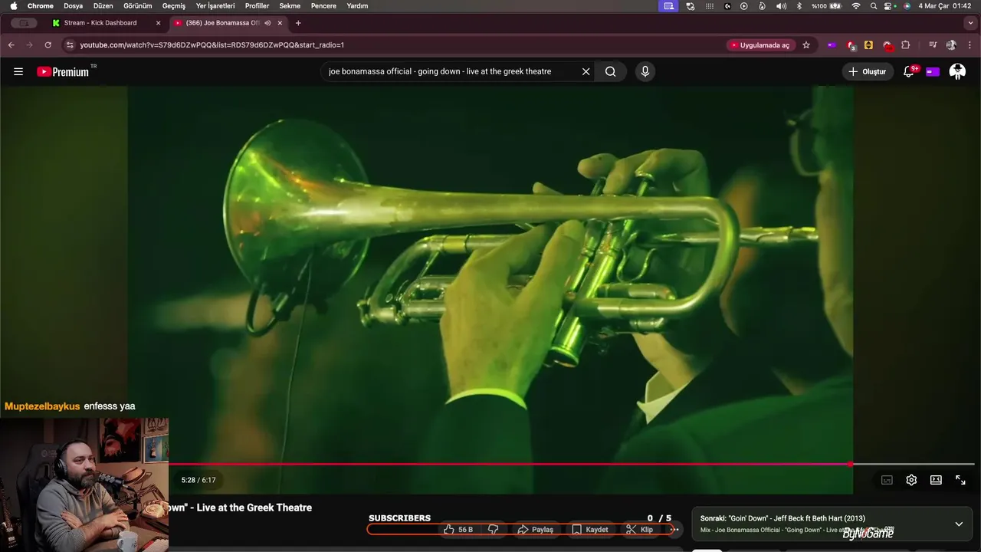Click the 5:28 / 6:17 time display
The image size is (981, 552).
tap(198, 480)
